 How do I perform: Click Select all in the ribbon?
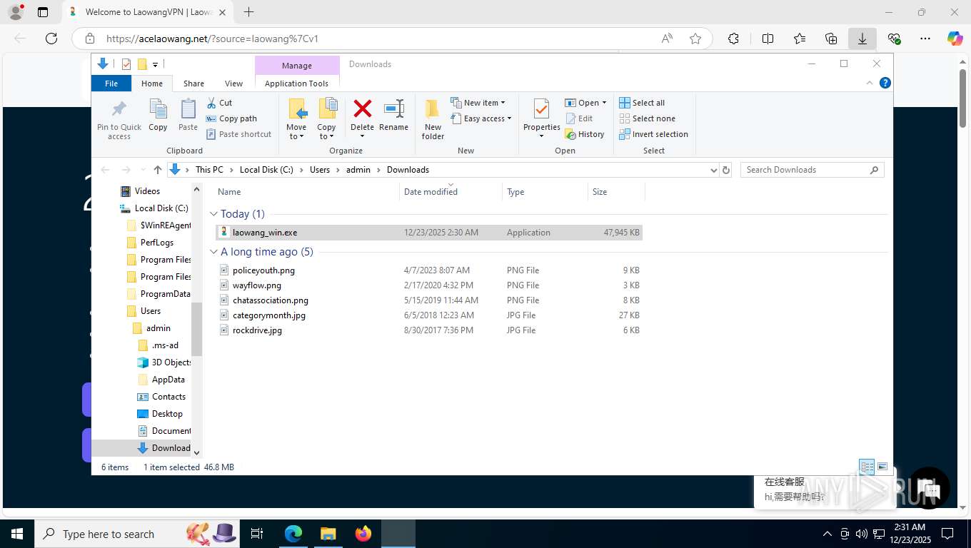(642, 103)
